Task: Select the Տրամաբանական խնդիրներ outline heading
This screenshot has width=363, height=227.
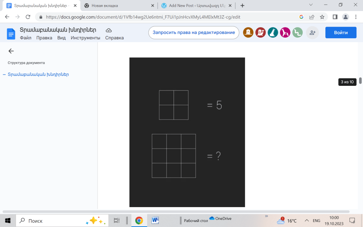Action: coord(38,74)
